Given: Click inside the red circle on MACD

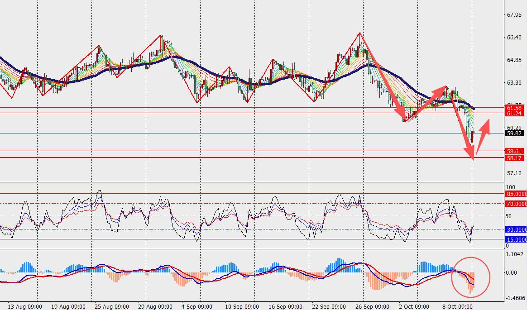Looking at the screenshot, I should pos(471,277).
